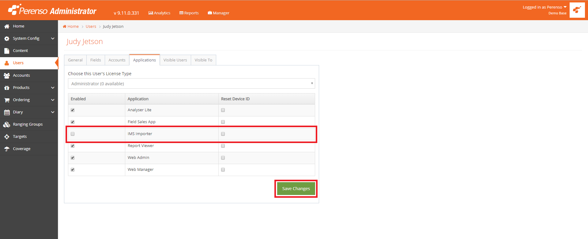Open Ranging Groups in sidebar

29,124
